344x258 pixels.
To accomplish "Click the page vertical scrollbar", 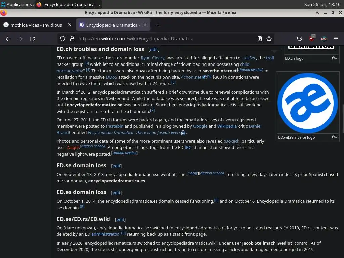I will click(343, 119).
